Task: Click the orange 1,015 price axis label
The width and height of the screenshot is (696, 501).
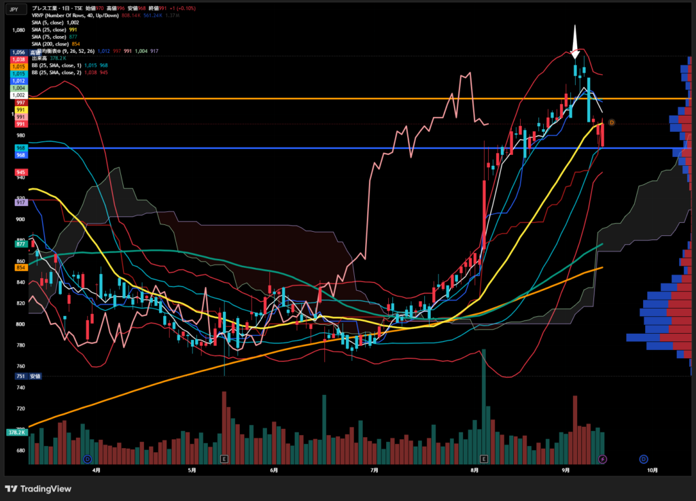Action: [x=19, y=67]
